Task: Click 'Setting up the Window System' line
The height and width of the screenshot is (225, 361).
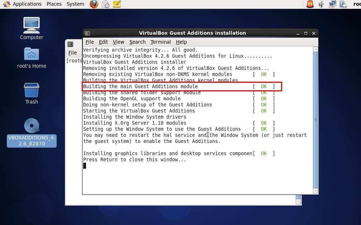Action: click(x=162, y=129)
